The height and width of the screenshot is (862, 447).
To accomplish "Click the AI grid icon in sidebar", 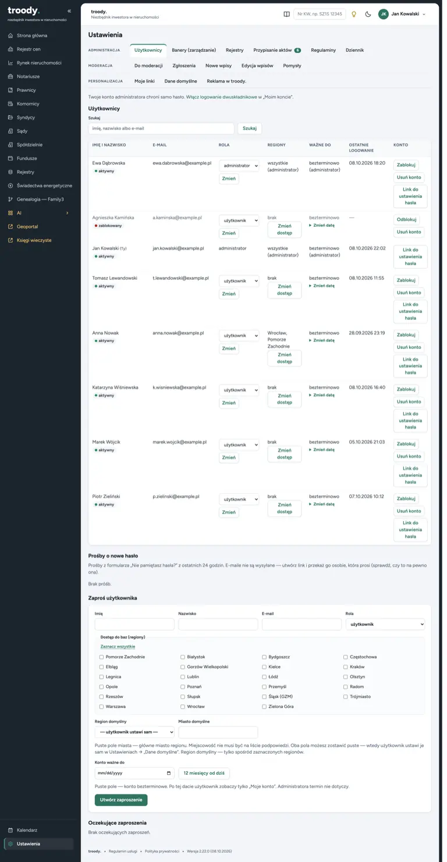I will pos(10,213).
